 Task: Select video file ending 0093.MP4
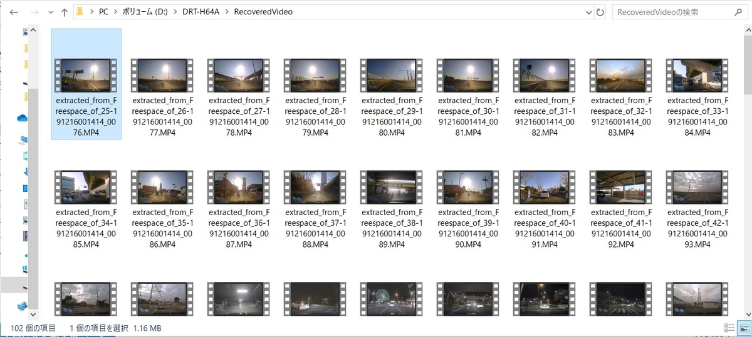(x=697, y=209)
